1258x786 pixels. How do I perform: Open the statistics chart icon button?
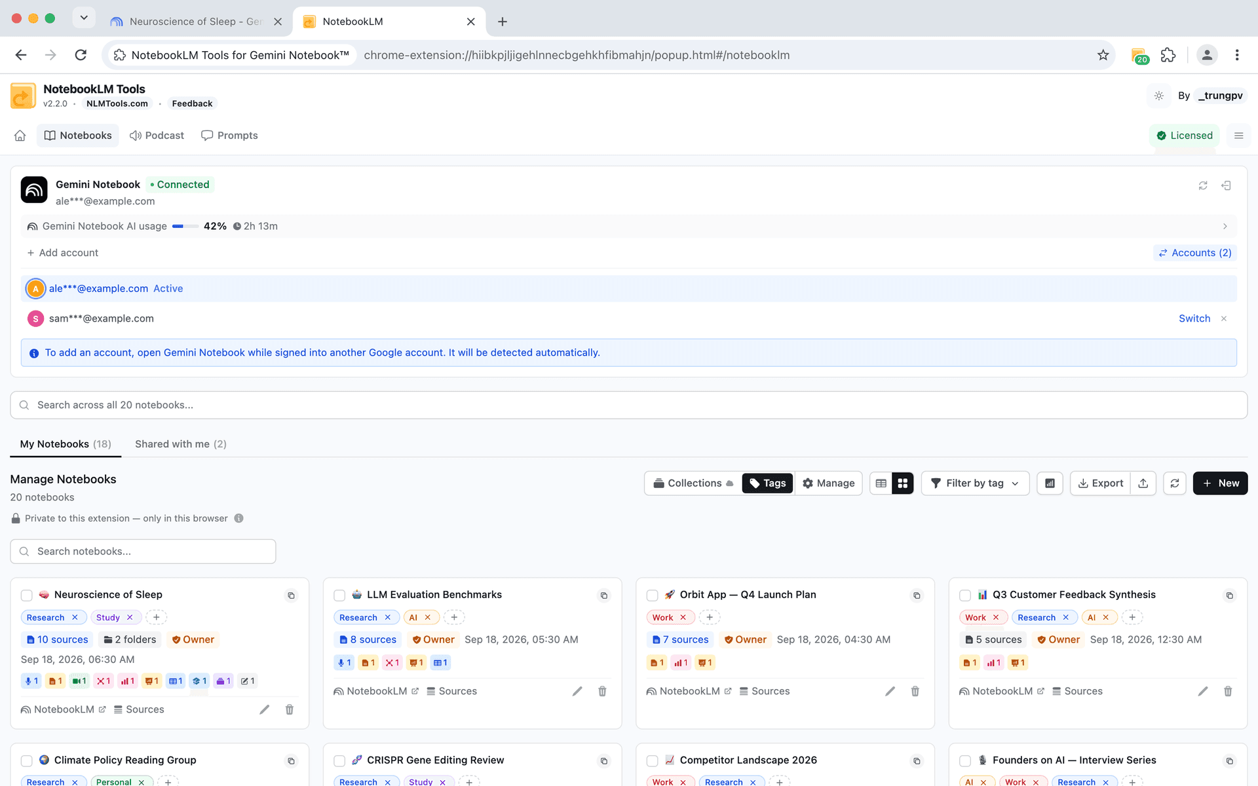pyautogui.click(x=1050, y=483)
